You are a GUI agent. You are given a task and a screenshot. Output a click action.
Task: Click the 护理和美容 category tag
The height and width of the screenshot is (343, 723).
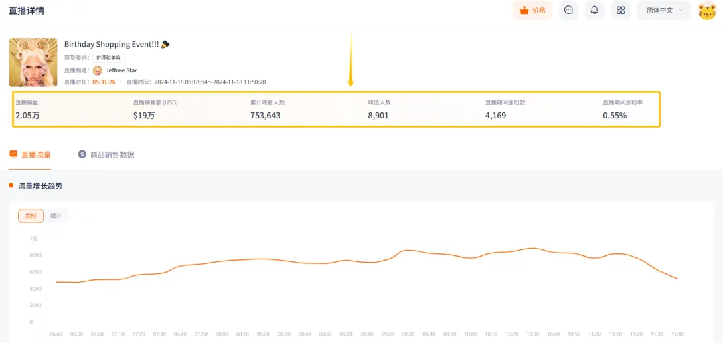coord(109,58)
